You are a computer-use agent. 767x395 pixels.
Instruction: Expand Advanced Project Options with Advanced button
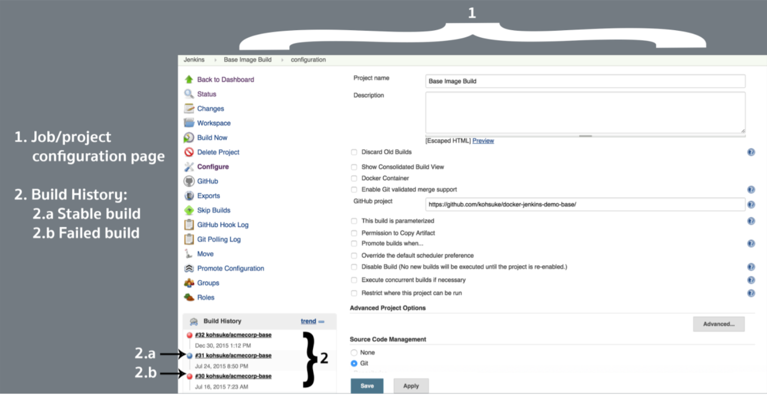(719, 324)
